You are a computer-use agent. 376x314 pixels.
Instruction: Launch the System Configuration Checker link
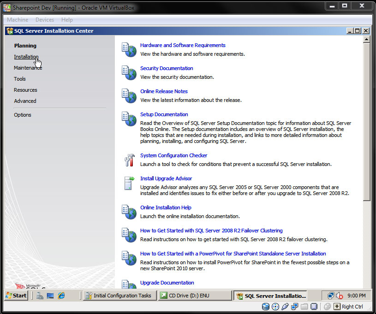pos(173,155)
